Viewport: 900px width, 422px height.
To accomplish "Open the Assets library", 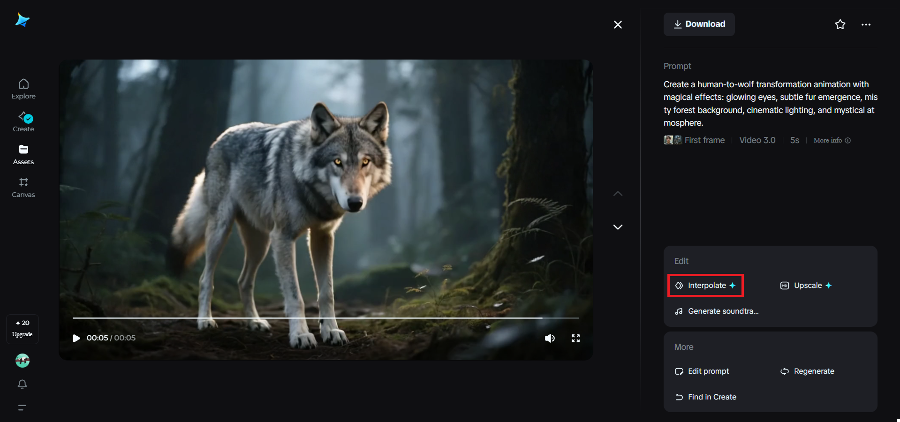I will (23, 155).
